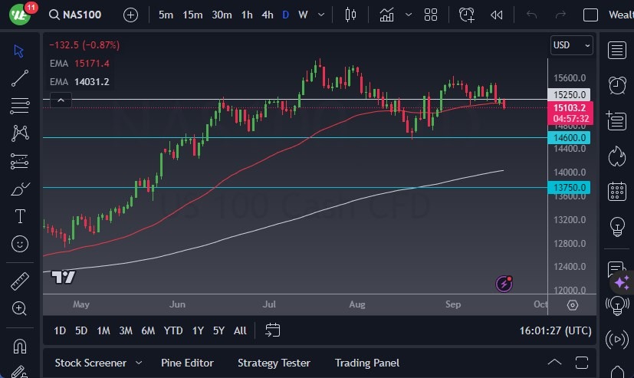Collapse the bottom panel chevron

[554, 363]
